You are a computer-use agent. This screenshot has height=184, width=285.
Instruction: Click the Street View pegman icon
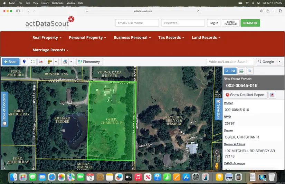pos(217,166)
